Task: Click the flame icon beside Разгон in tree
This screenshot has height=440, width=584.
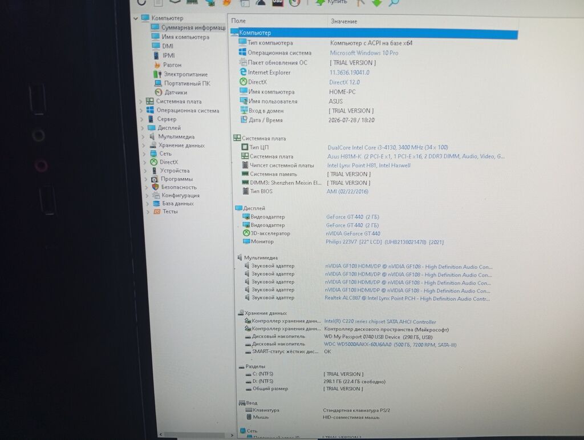Action: pyautogui.click(x=157, y=65)
